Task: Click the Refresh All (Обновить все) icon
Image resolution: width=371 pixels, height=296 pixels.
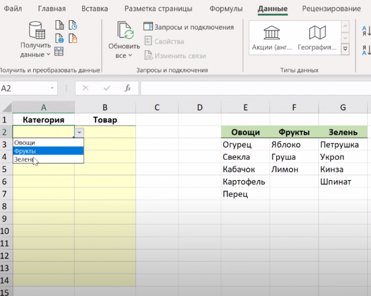Action: coord(125,30)
